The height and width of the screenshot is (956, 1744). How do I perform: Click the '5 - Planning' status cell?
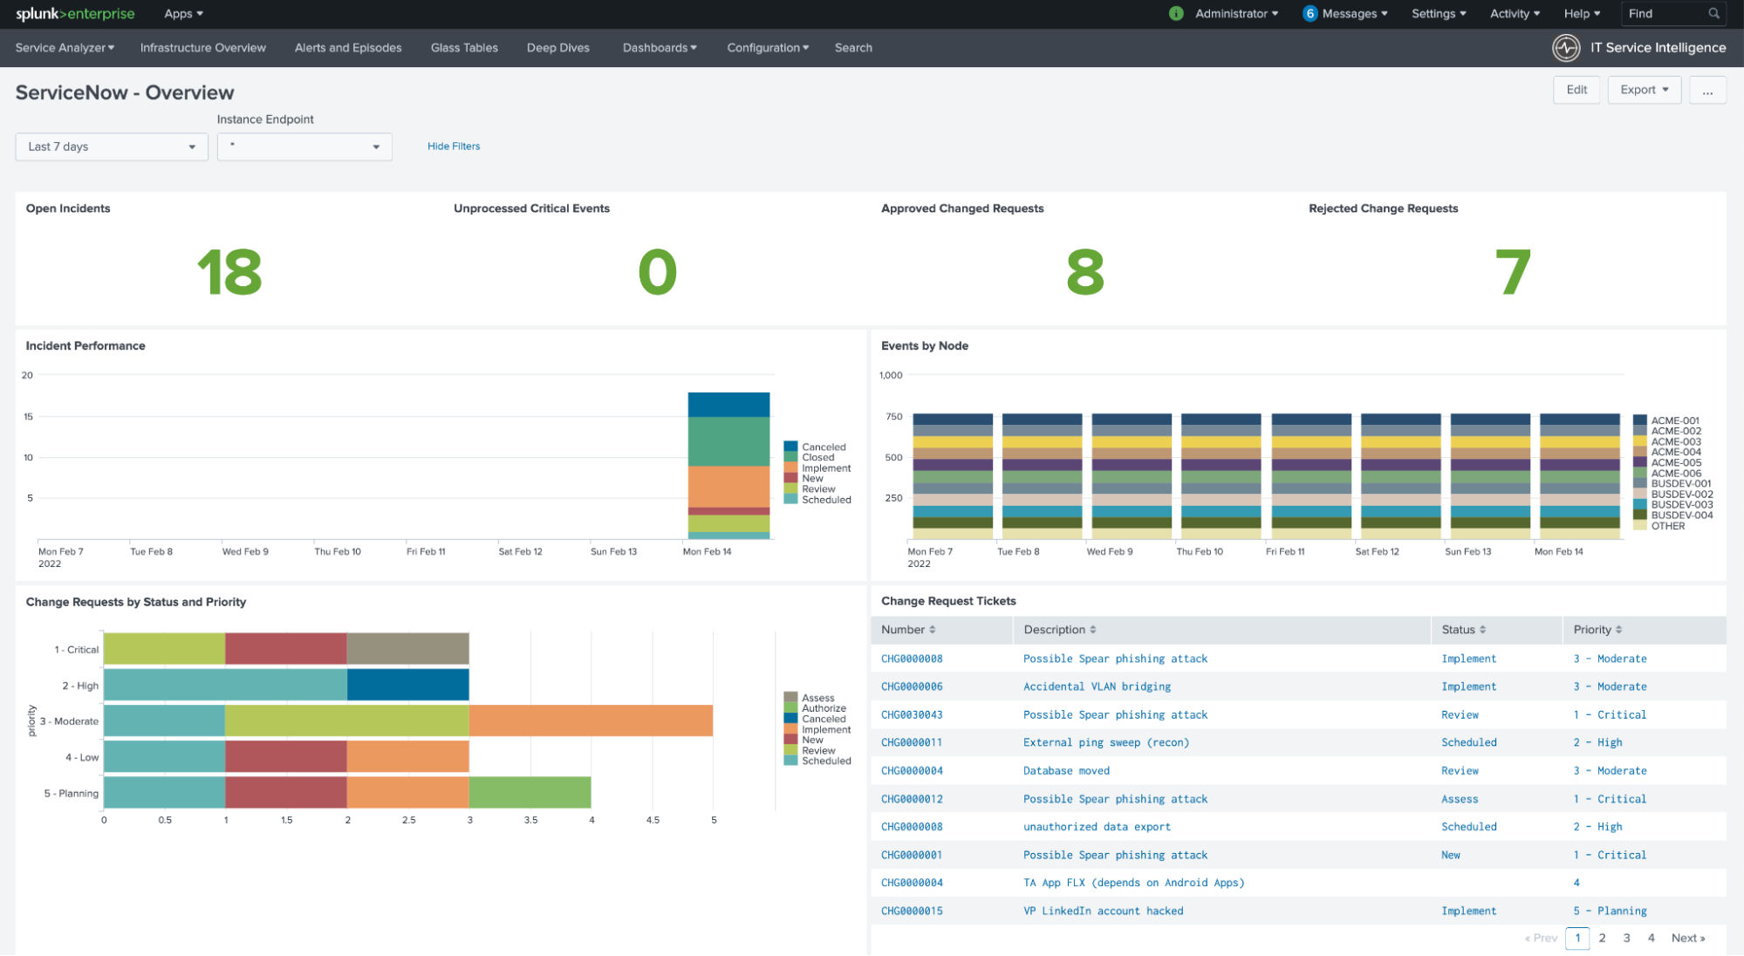(1610, 911)
